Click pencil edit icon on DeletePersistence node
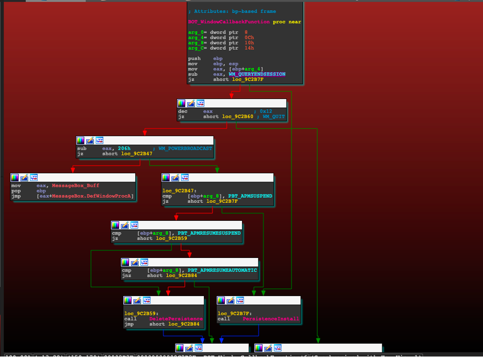 (x=137, y=300)
